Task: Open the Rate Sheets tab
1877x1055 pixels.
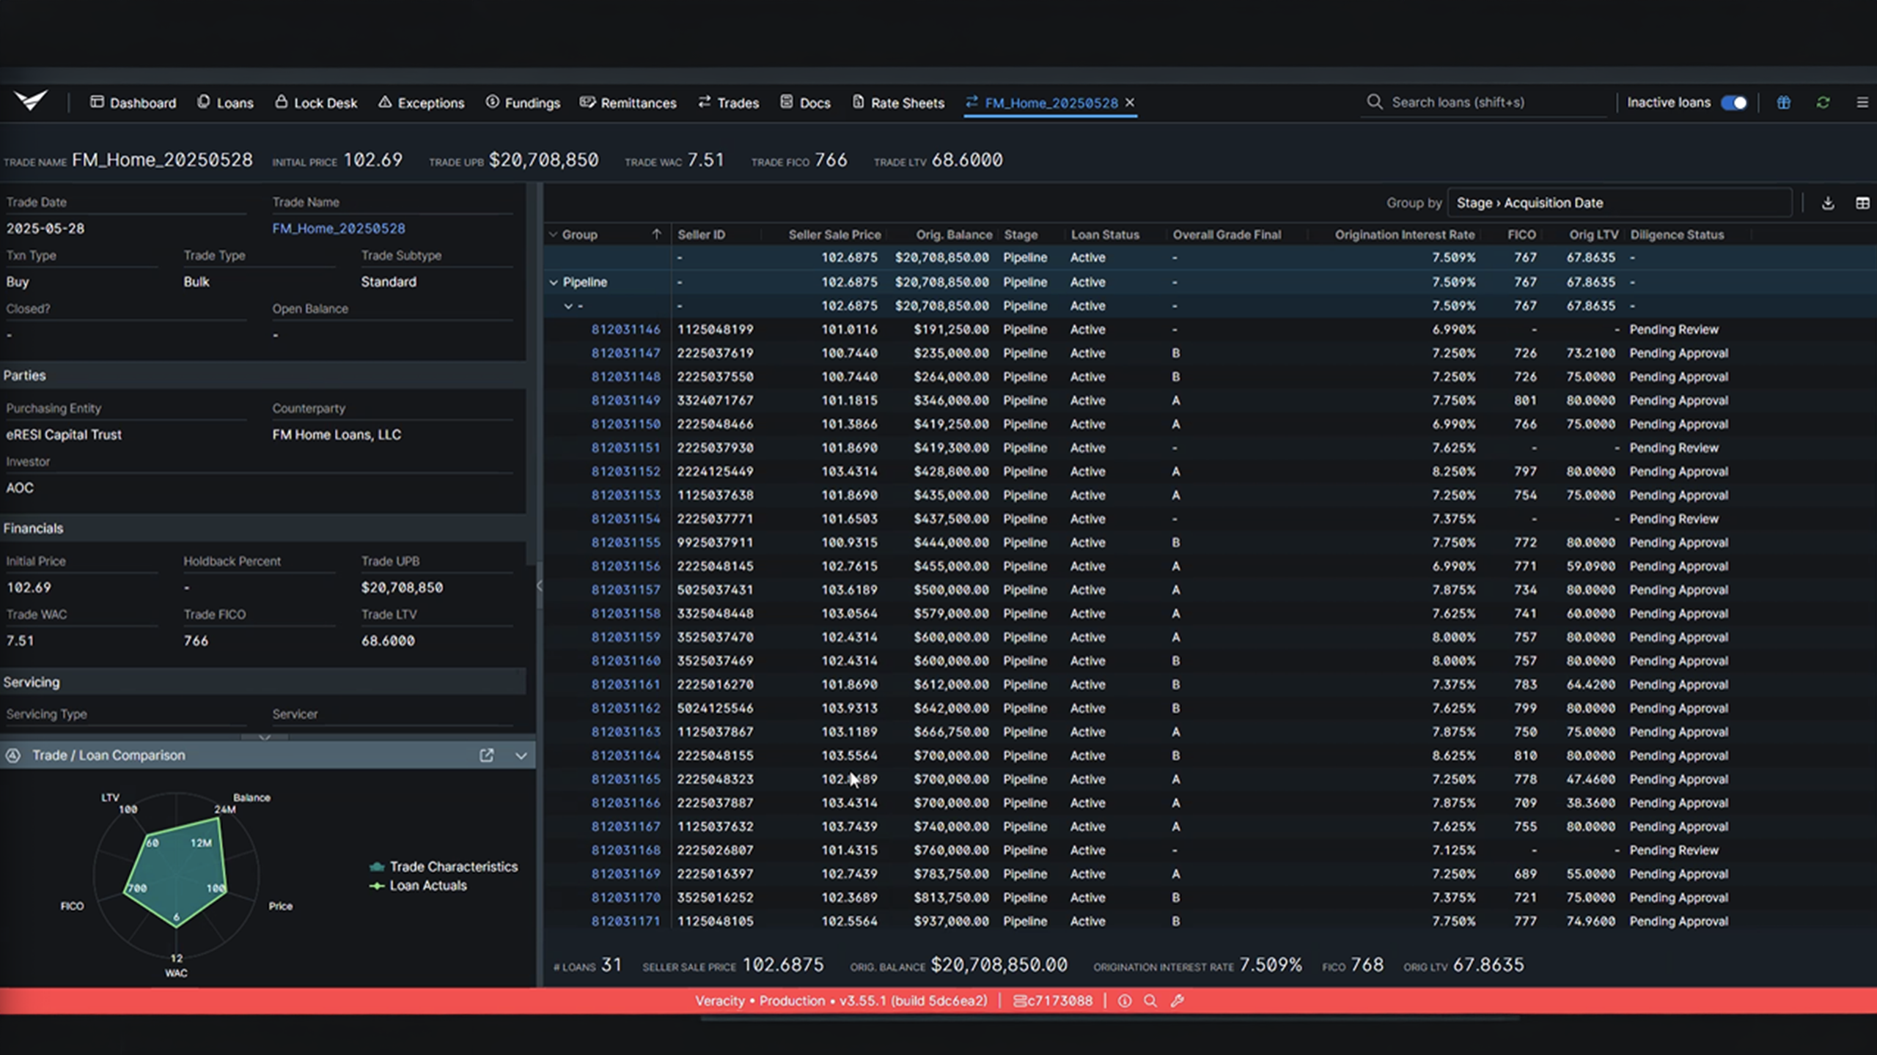Action: (898, 103)
